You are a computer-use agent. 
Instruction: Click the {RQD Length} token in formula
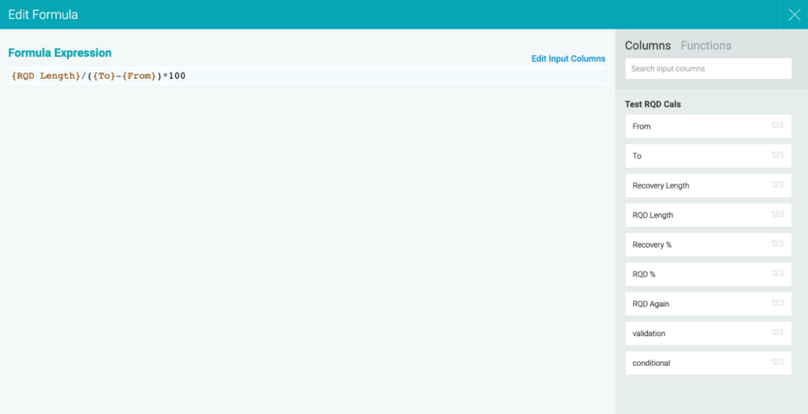click(46, 76)
